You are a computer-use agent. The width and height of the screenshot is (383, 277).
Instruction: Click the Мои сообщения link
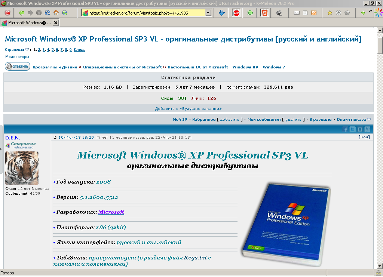[264, 119]
